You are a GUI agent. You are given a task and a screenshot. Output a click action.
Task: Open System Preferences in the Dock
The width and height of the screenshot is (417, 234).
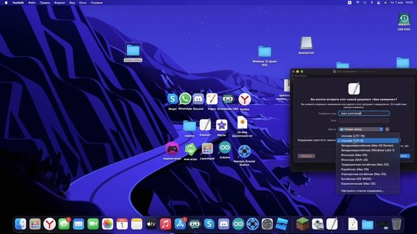267,224
